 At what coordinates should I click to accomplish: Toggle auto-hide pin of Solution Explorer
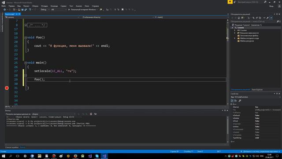tap(277, 14)
